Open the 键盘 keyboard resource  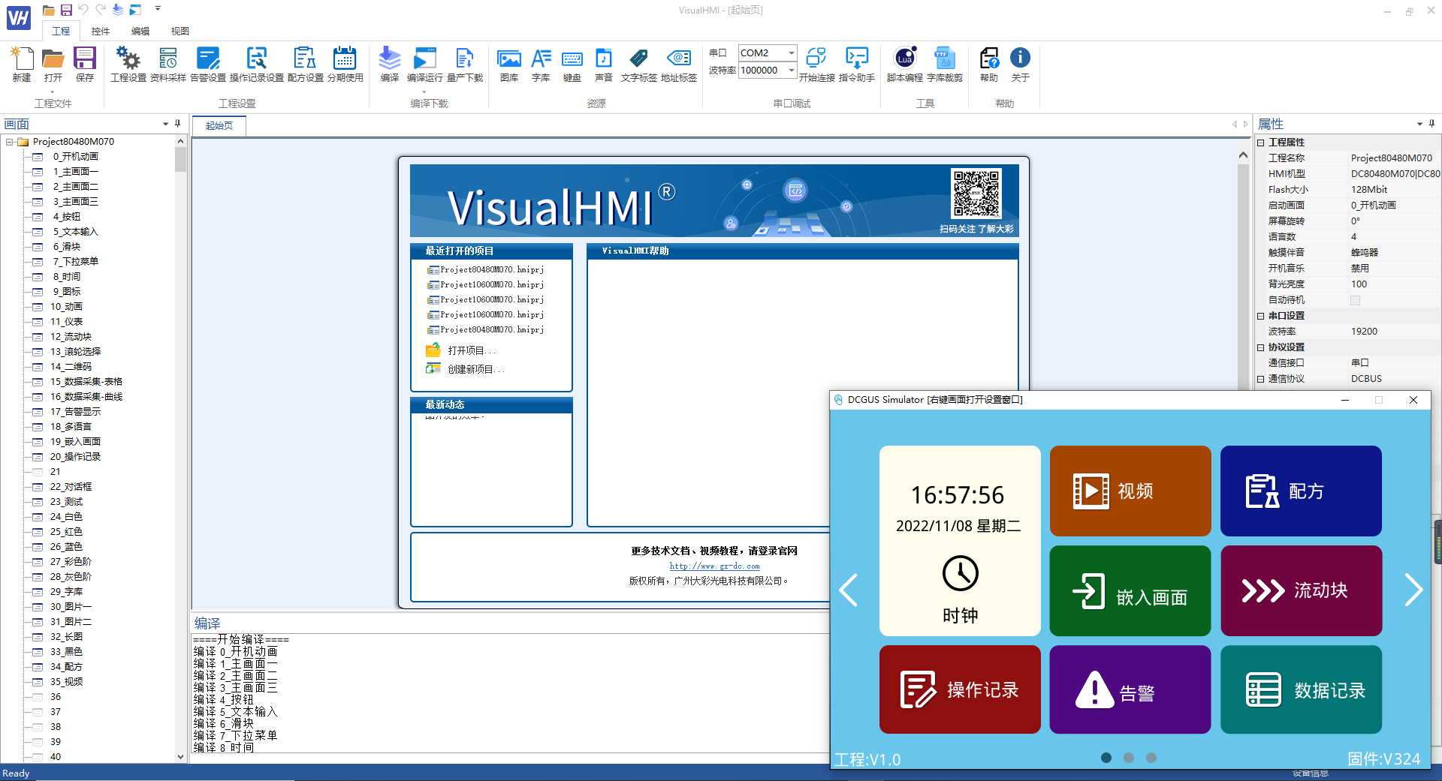(x=572, y=64)
